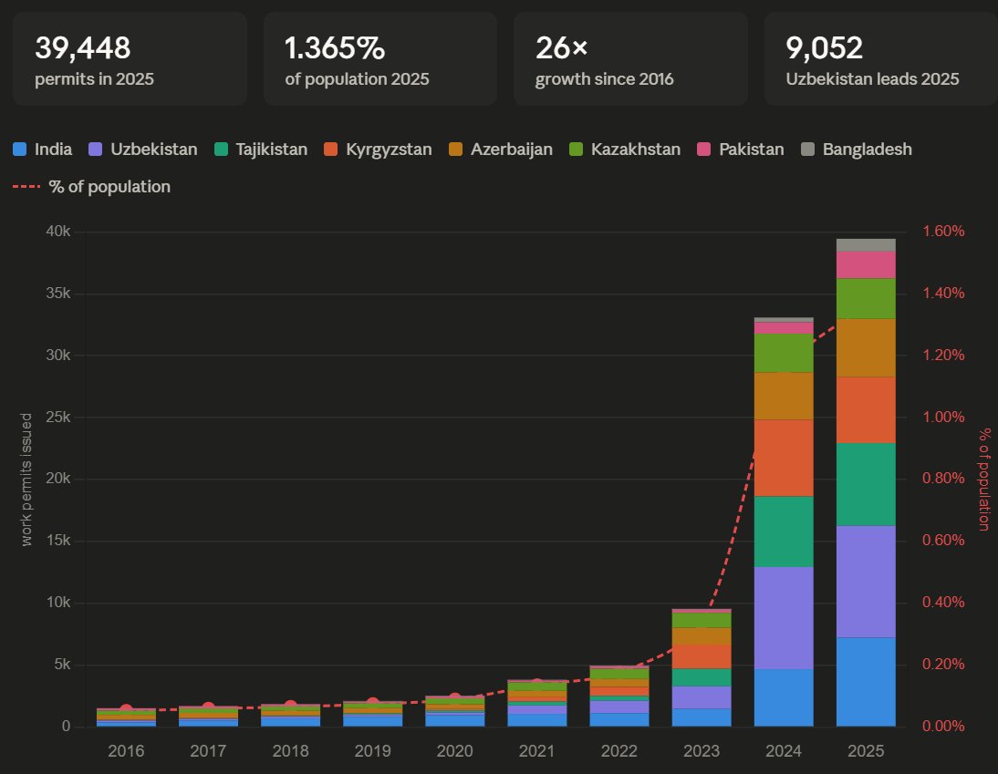Click the blue India segment in 2024 bar

point(784,697)
